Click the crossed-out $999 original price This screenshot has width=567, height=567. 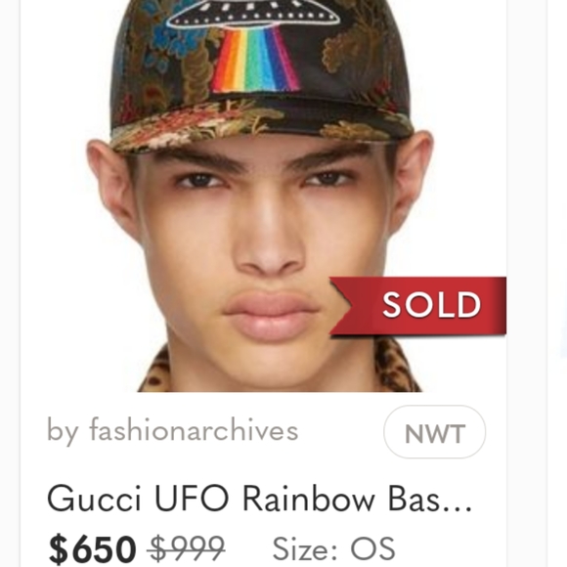pos(187,549)
